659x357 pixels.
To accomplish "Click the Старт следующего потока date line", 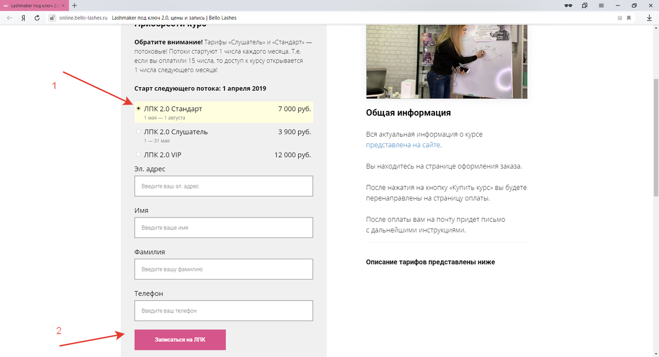I will coord(200,88).
